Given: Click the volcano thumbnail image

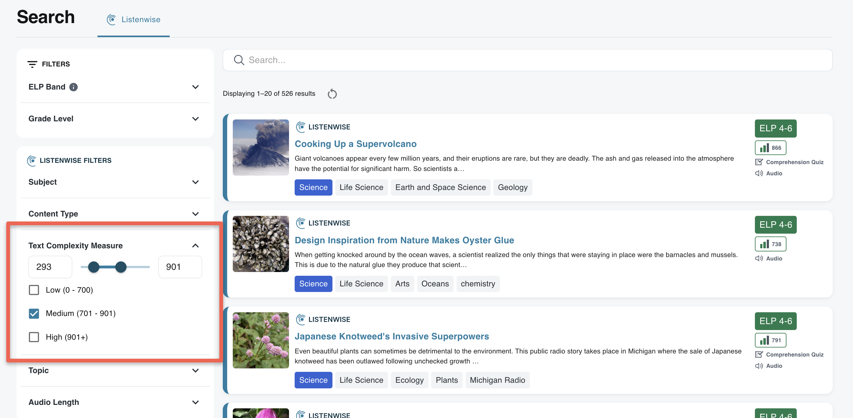Looking at the screenshot, I should [261, 148].
